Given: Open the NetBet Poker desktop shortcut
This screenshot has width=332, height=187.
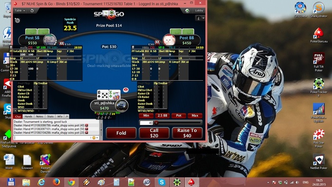Looking at the screenshot, I should (x=319, y=161).
